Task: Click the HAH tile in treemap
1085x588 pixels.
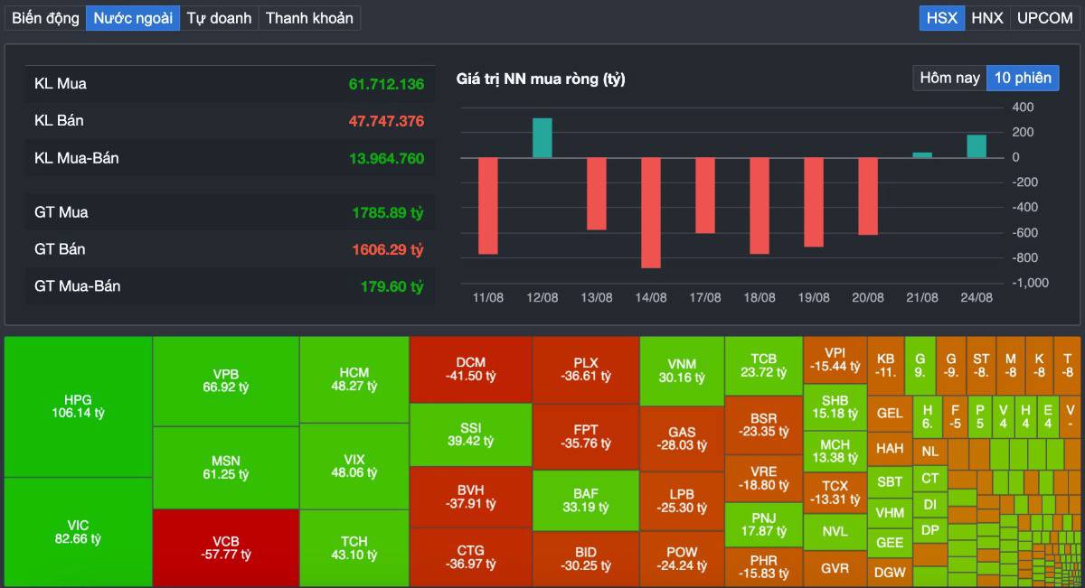Action: point(890,448)
